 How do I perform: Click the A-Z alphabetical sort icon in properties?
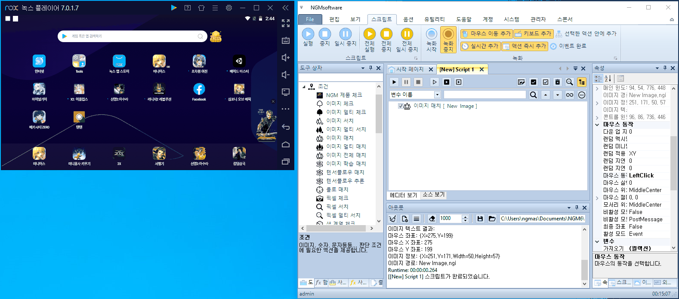pyautogui.click(x=608, y=79)
